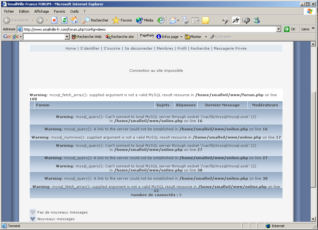
Task: Open the Infos page dropdown
Action: 169,36
